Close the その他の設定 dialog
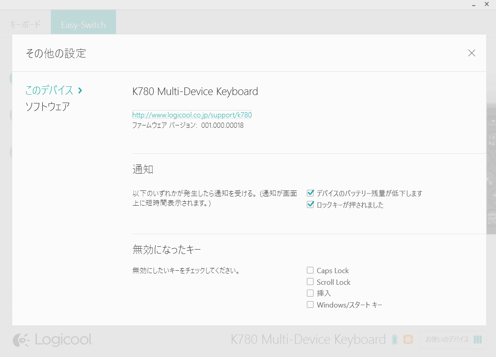Screen dimensions: 496x357 coord(472,53)
